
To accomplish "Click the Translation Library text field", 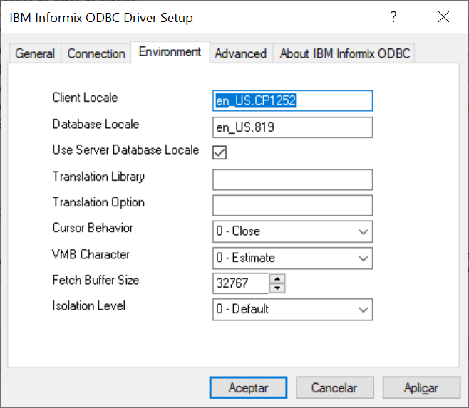I will point(292,179).
